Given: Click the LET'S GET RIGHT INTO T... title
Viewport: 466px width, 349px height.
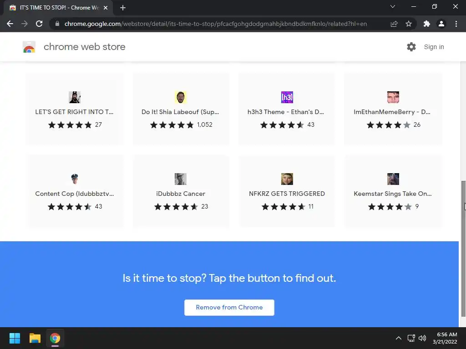Looking at the screenshot, I should 74,112.
